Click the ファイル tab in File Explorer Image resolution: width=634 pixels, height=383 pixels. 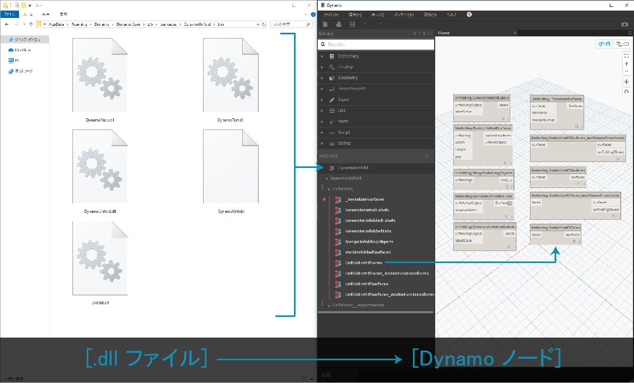pyautogui.click(x=10, y=15)
